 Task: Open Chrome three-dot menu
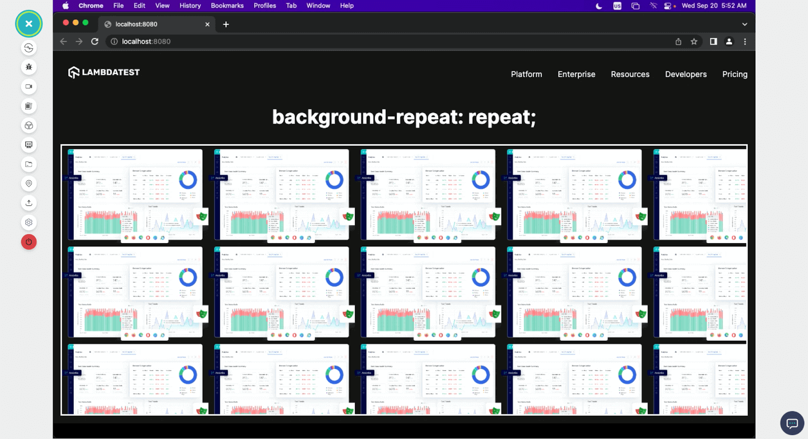(745, 41)
